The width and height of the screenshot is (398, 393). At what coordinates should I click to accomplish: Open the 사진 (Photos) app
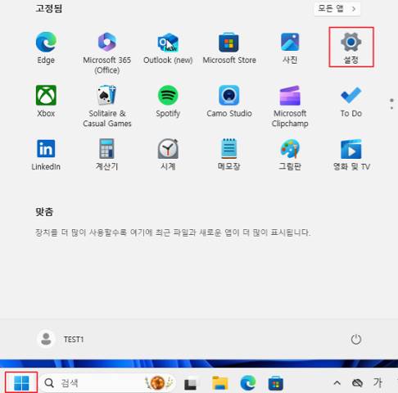290,48
